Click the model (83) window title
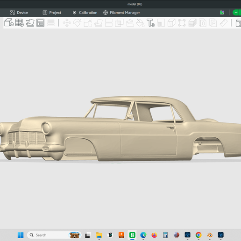The image size is (241, 241). pos(135,4)
